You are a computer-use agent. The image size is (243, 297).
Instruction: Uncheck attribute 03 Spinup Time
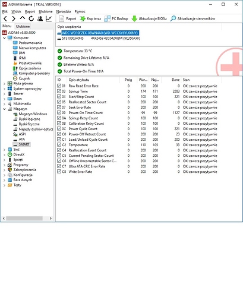coord(59,91)
